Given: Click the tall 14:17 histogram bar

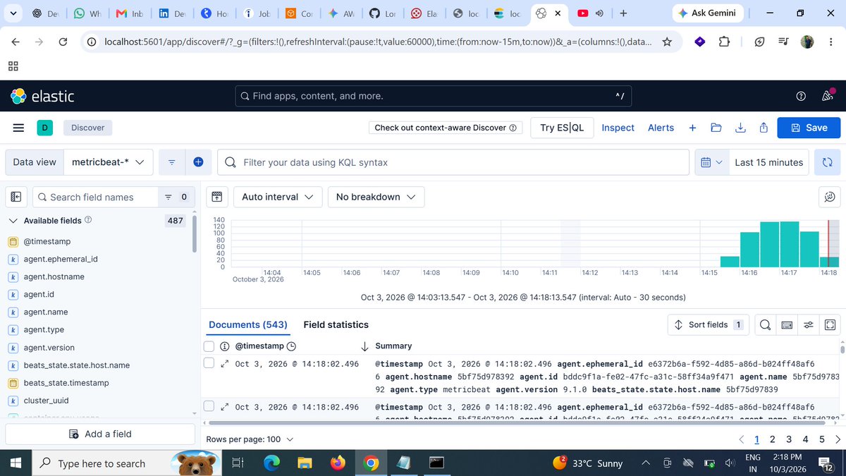Looking at the screenshot, I should (x=789, y=245).
